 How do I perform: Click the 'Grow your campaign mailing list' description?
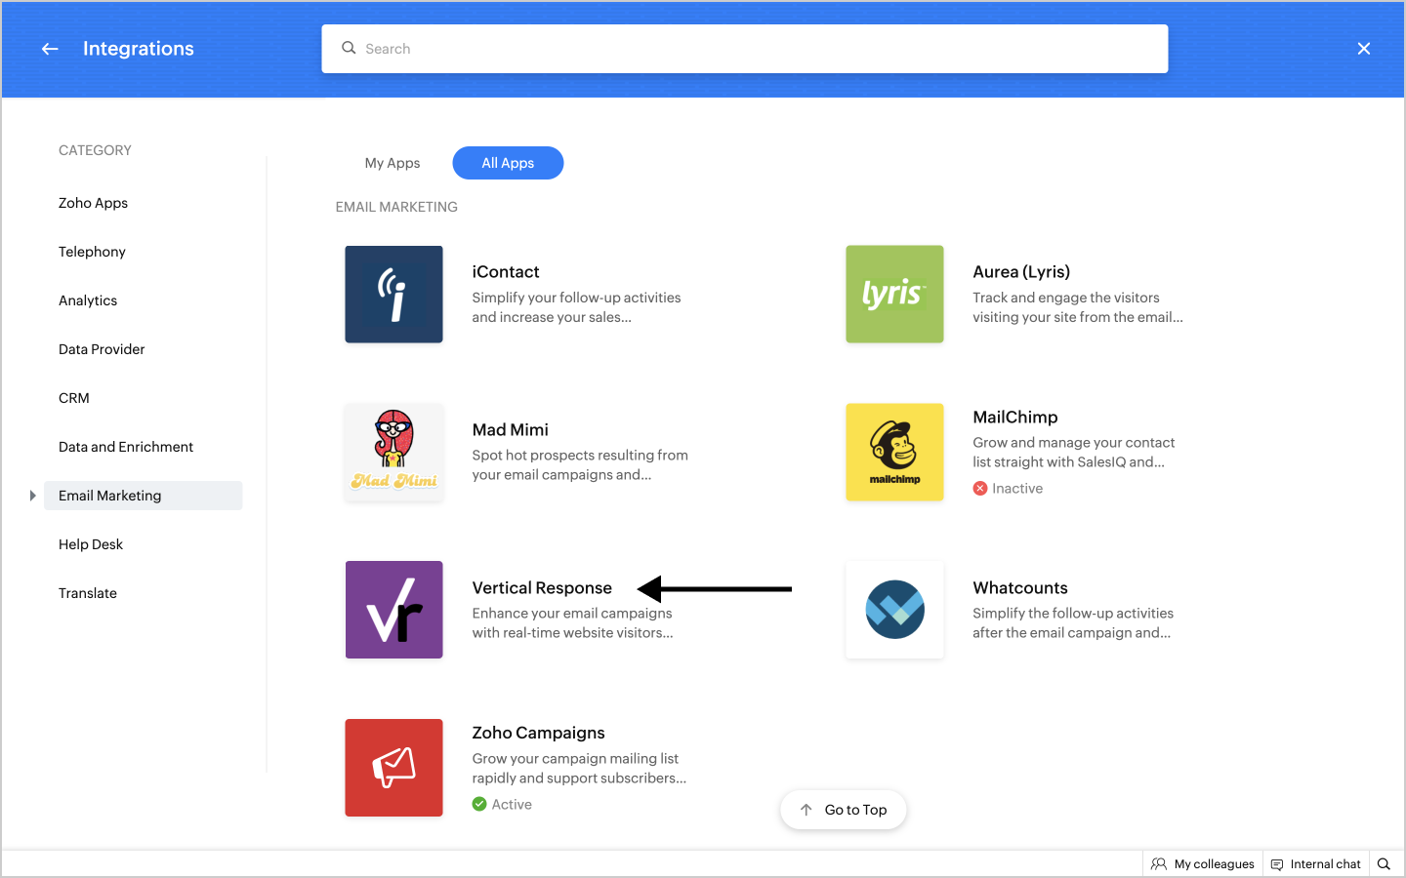(x=580, y=769)
